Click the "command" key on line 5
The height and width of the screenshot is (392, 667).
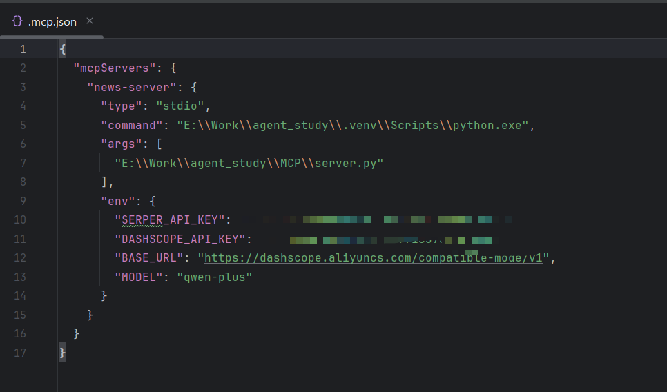tap(132, 125)
